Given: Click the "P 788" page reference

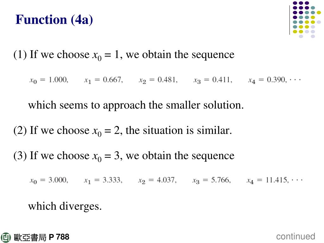Looking at the screenshot, I should [x=59, y=237].
